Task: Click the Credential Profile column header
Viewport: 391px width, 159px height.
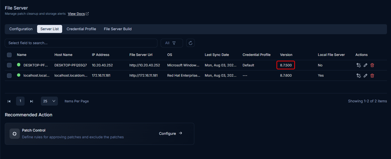Action: point(257,55)
